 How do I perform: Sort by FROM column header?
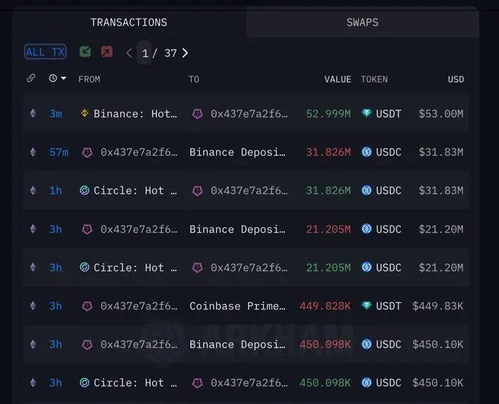(89, 79)
